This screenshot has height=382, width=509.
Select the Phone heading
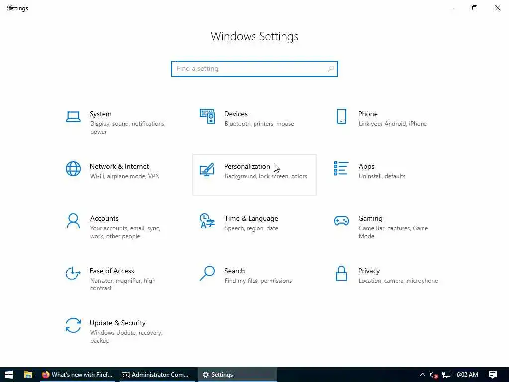(368, 114)
